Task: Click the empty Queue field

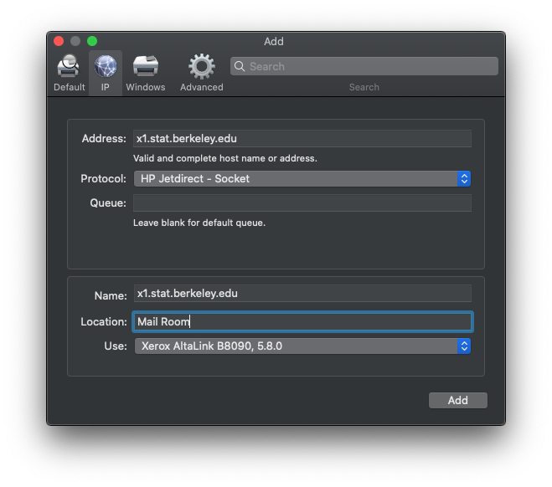Action: point(302,202)
